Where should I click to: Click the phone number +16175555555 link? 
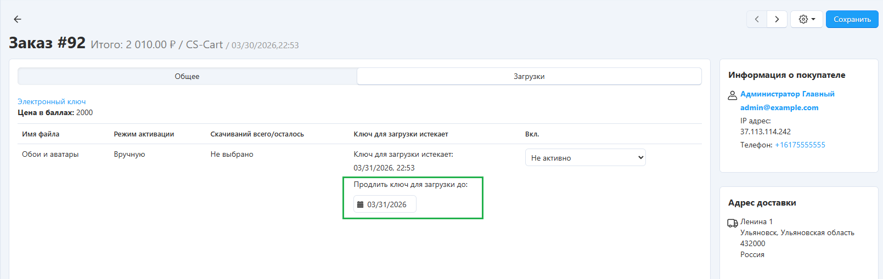tap(800, 145)
